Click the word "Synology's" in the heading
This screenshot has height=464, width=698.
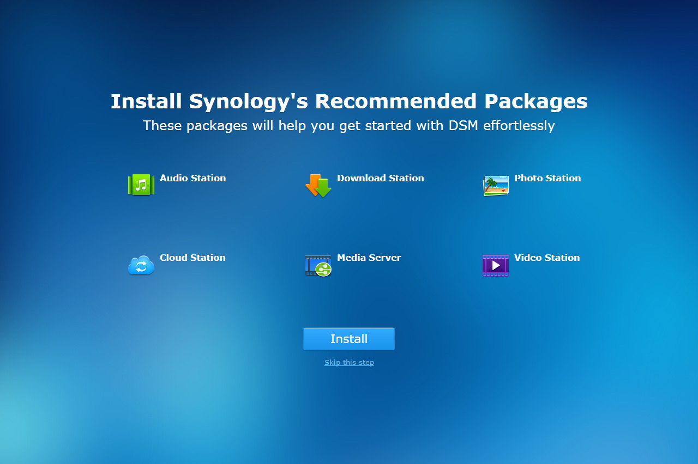point(248,102)
